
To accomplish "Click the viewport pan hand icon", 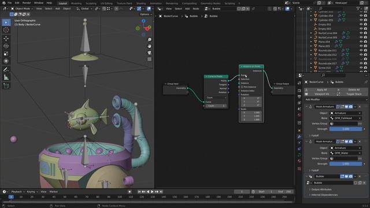I will pyautogui.click(x=149, y=46).
